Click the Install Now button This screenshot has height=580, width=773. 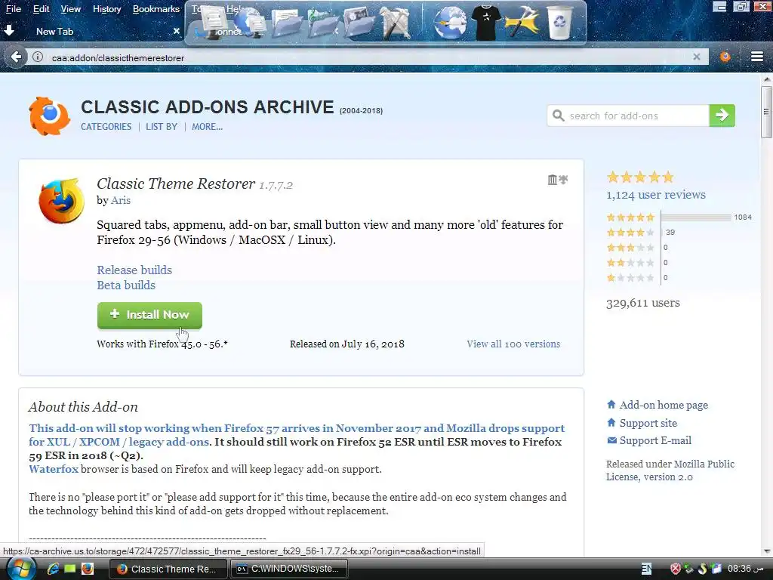(149, 315)
